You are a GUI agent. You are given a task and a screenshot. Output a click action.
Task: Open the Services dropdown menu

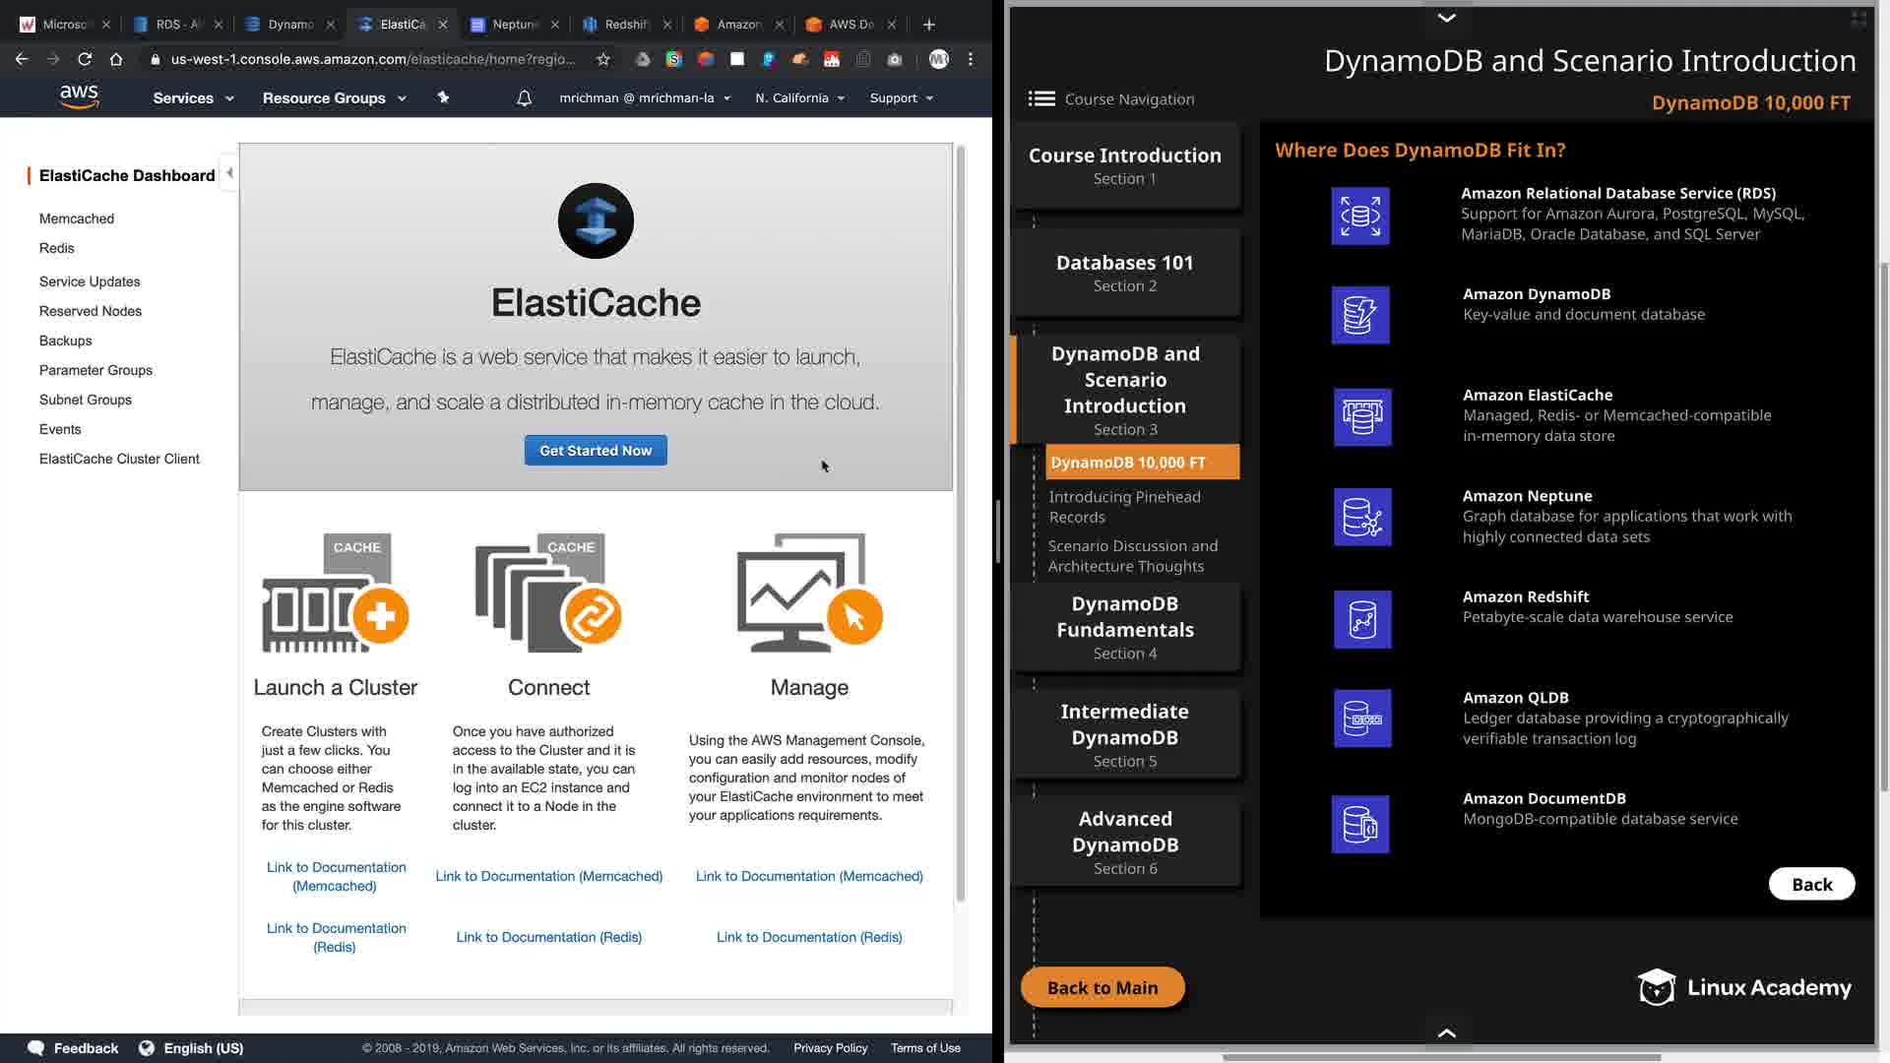pos(193,98)
